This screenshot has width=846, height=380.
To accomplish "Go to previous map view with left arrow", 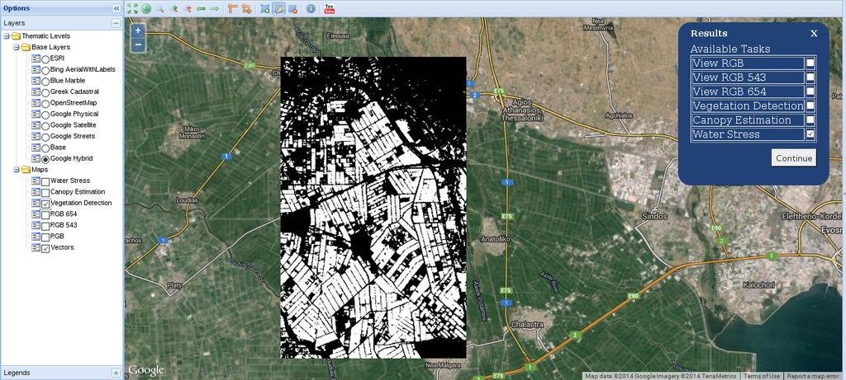I will click(x=201, y=8).
